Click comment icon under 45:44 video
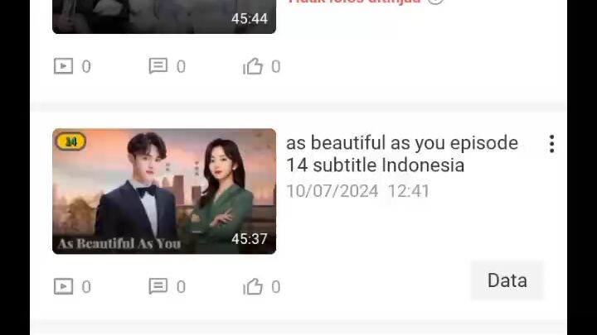The height and width of the screenshot is (335, 597). click(158, 66)
